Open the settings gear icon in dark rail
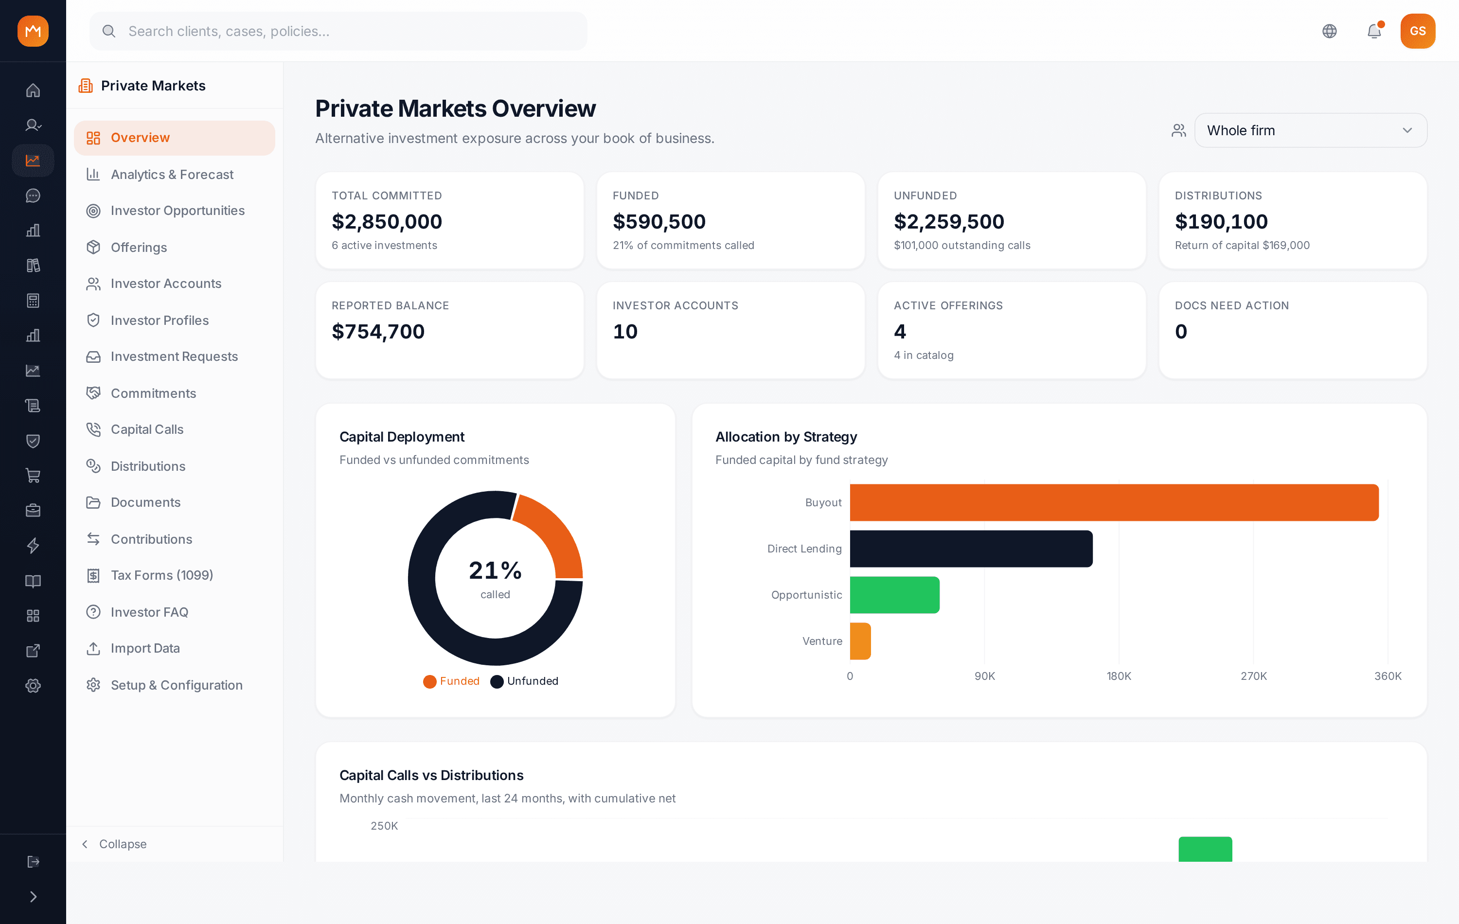Screen dimensions: 1459x924 [x=33, y=686]
